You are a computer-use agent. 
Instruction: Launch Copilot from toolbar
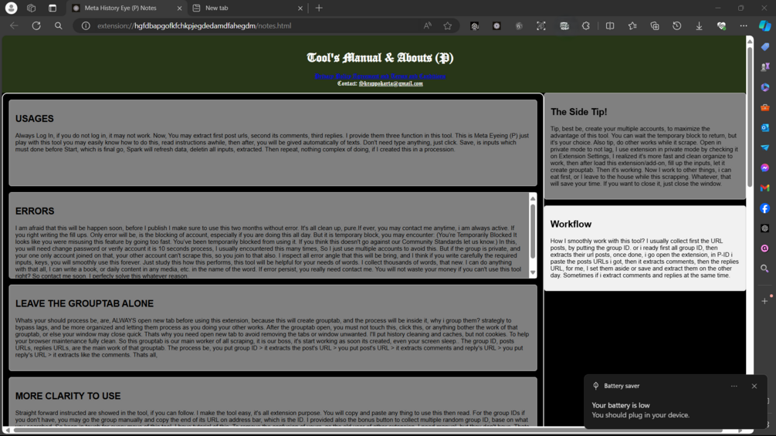(764, 25)
